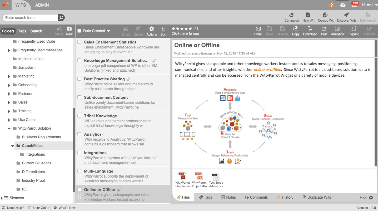Open Discover Wits

click(x=347, y=17)
